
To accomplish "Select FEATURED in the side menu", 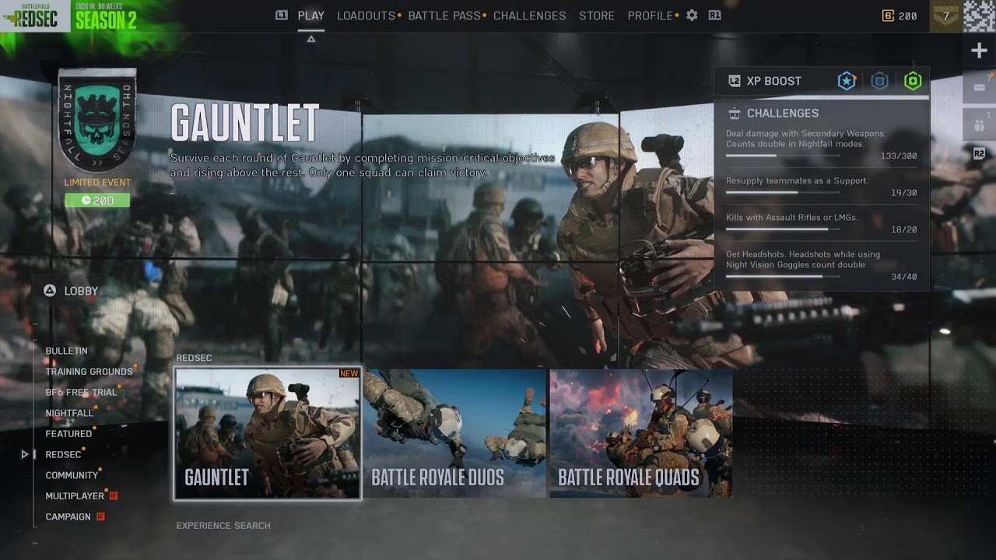I will tap(68, 434).
